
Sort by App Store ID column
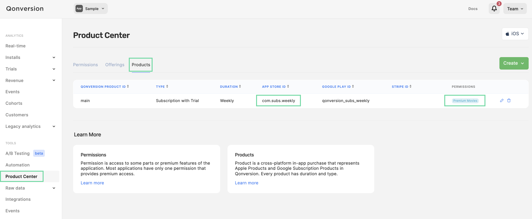[276, 87]
